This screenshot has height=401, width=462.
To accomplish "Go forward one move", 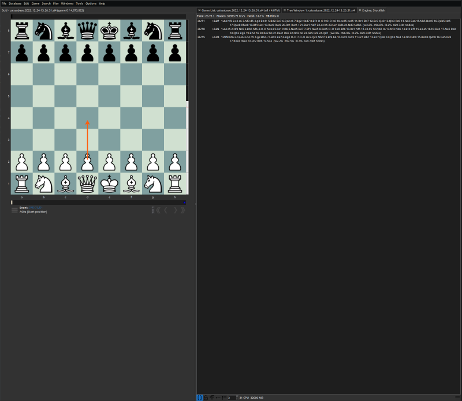I will coord(176,210).
